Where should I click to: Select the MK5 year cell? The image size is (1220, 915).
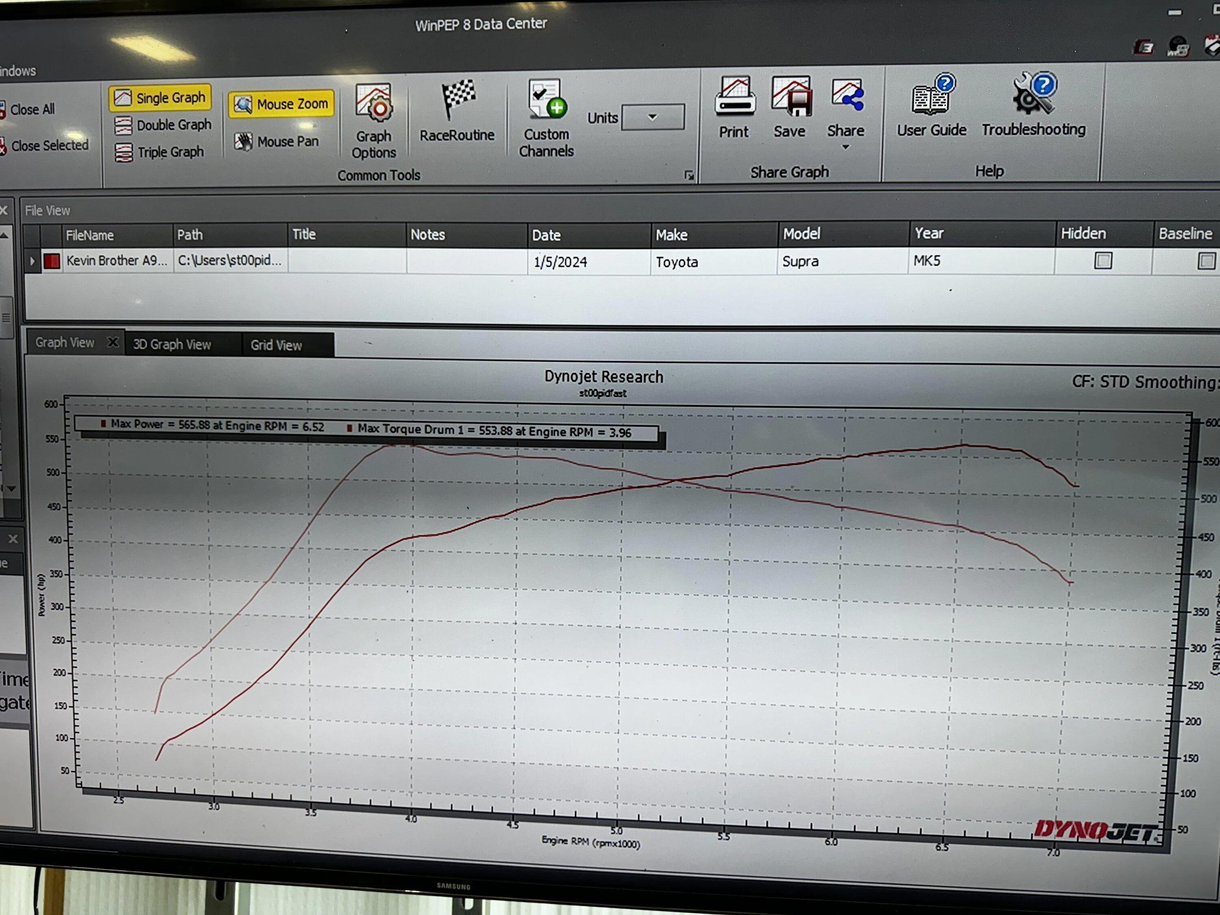click(x=981, y=261)
